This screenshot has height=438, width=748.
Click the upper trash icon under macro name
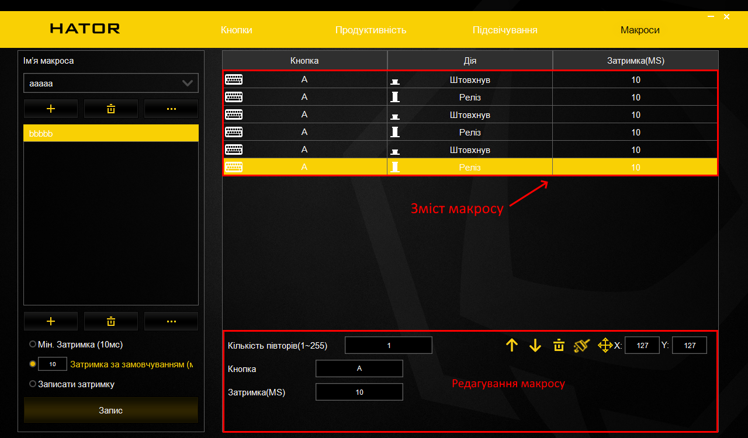click(x=111, y=109)
